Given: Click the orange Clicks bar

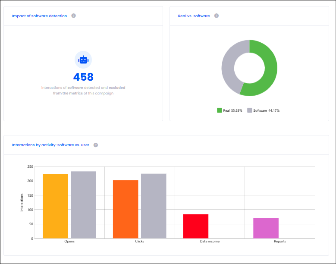Looking at the screenshot, I should pyautogui.click(x=126, y=209).
